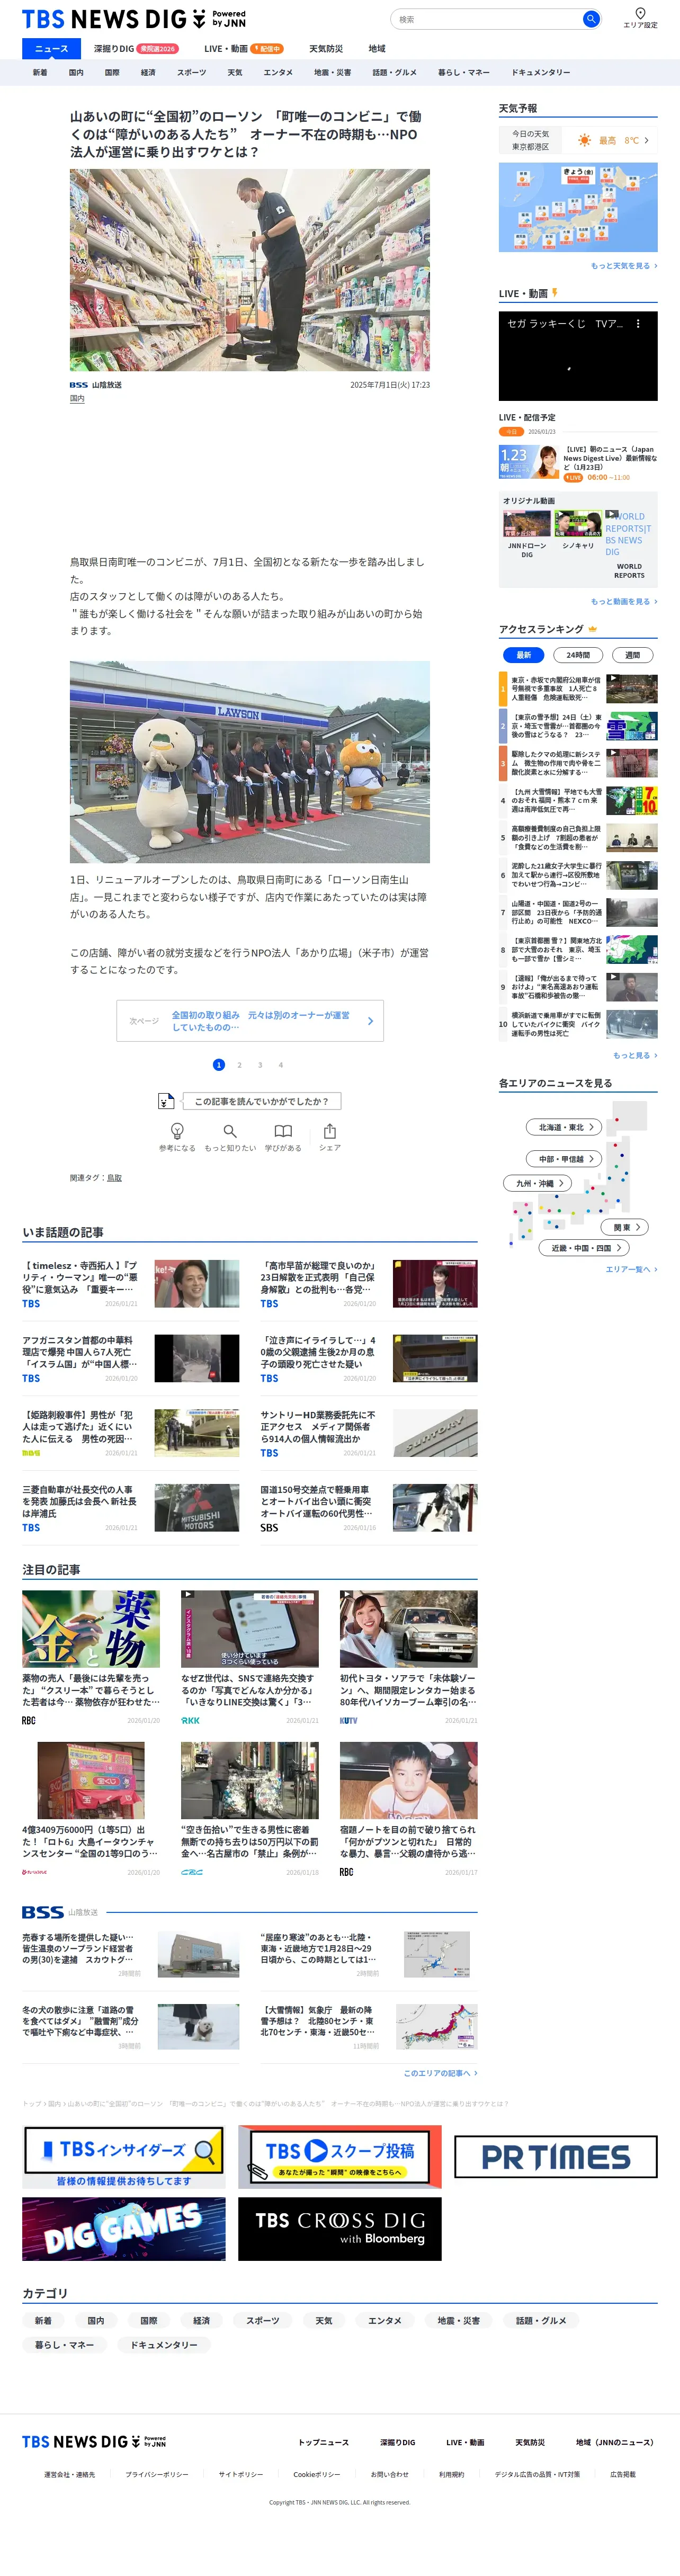Play the シノキャリ video thumbnail

point(577,525)
